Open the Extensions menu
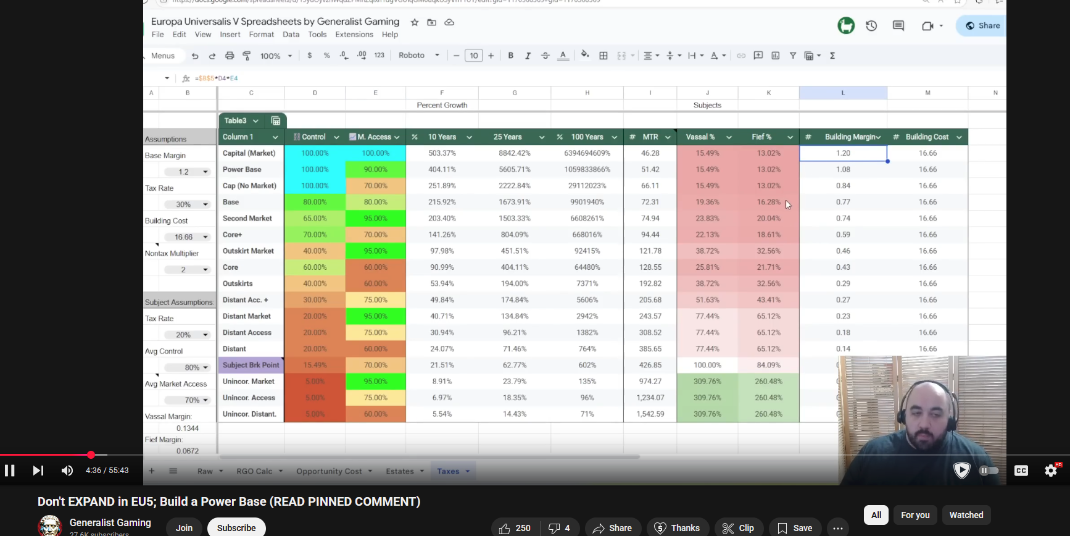Image resolution: width=1070 pixels, height=536 pixels. (x=354, y=35)
